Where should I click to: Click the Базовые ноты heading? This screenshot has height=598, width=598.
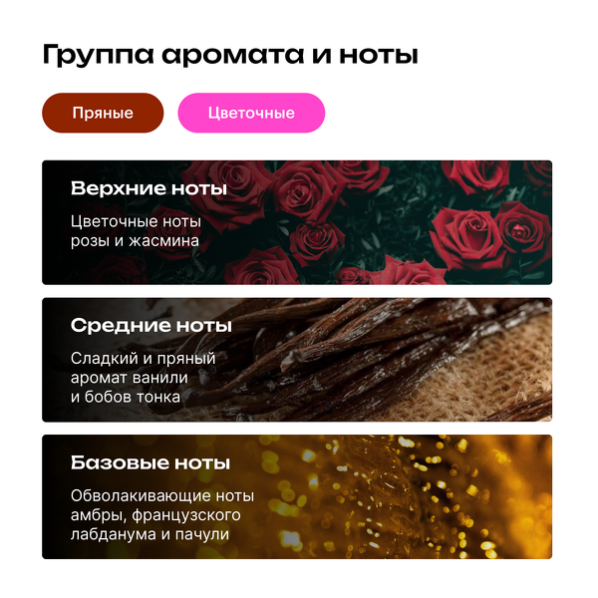[x=150, y=462]
